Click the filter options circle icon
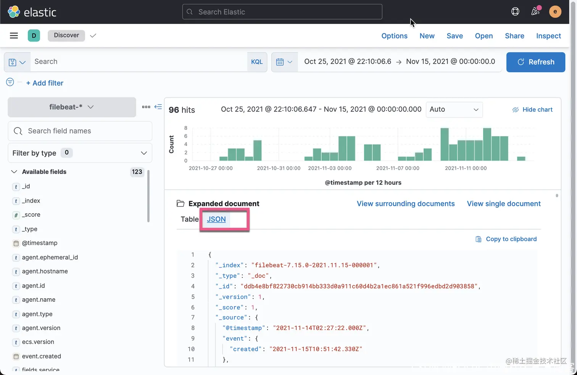Screen dimensions: 577x375 [x=10, y=82]
